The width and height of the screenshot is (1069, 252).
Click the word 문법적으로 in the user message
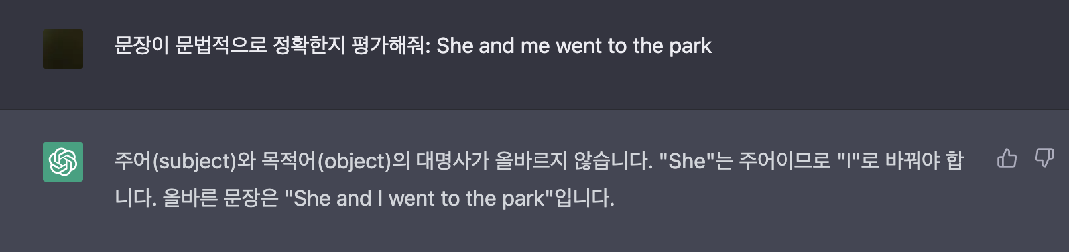click(x=221, y=46)
